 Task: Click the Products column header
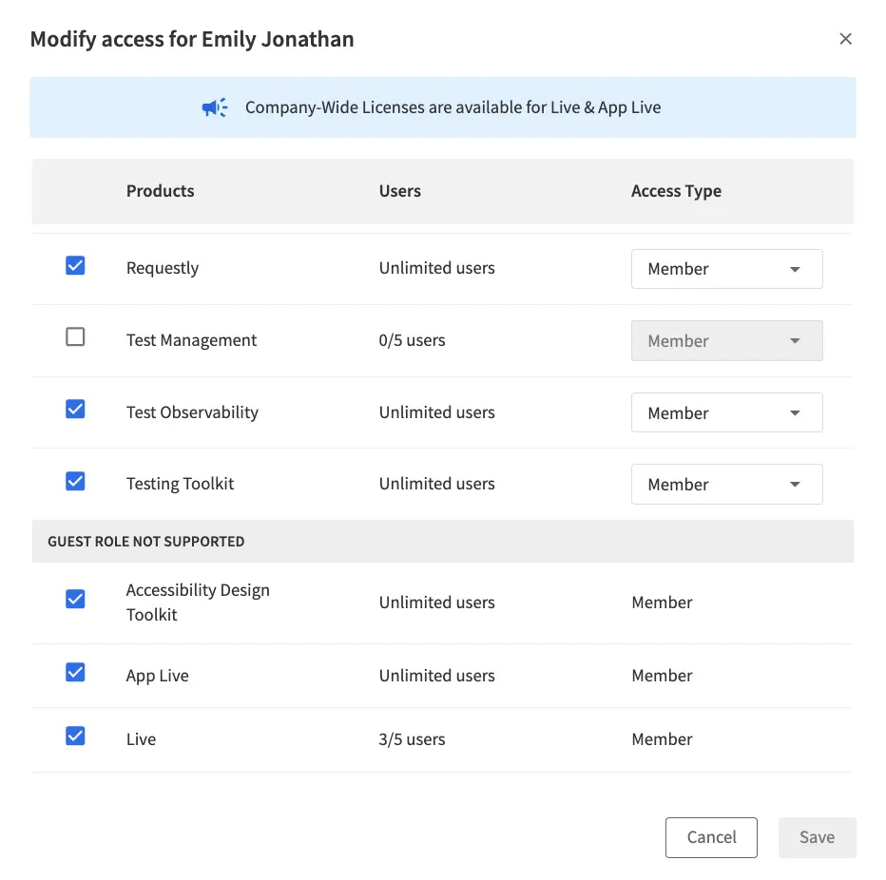(x=160, y=191)
